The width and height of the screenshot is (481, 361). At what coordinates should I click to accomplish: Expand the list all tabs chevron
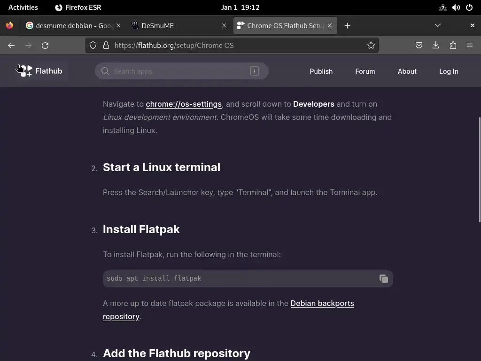click(438, 25)
